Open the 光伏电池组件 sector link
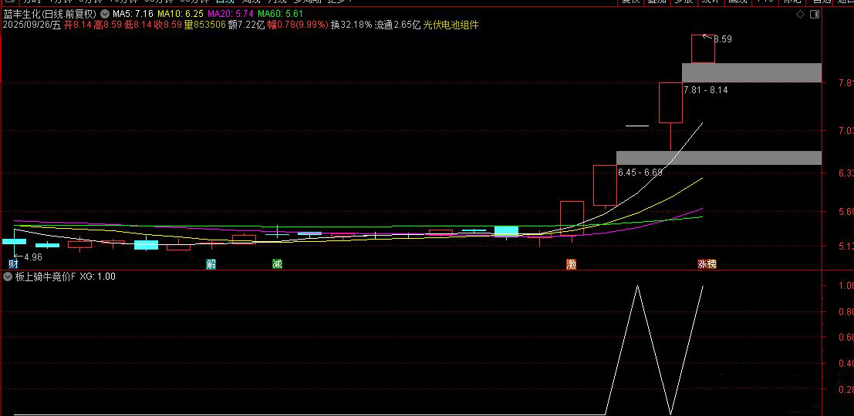854x416 pixels. pos(451,25)
